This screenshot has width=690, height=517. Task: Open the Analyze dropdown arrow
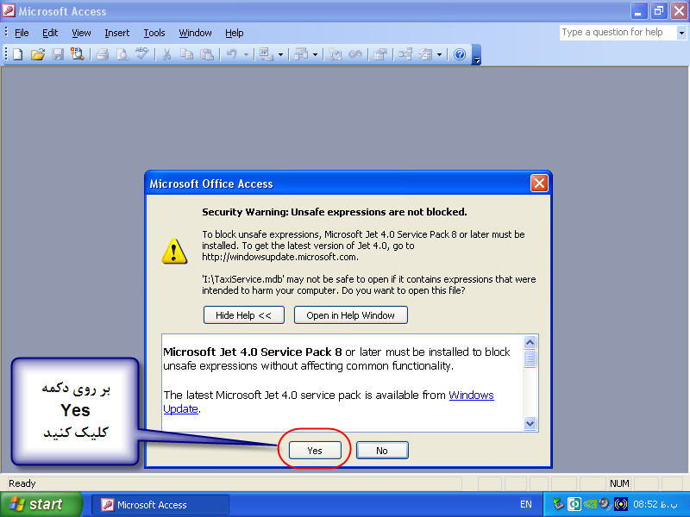pyautogui.click(x=315, y=55)
